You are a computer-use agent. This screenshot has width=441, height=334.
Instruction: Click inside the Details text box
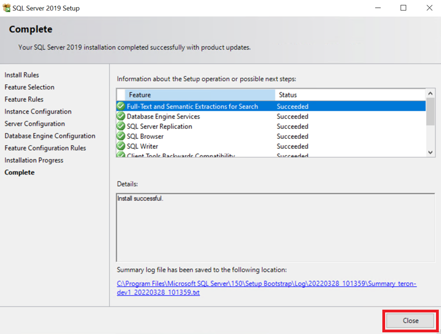pos(275,227)
